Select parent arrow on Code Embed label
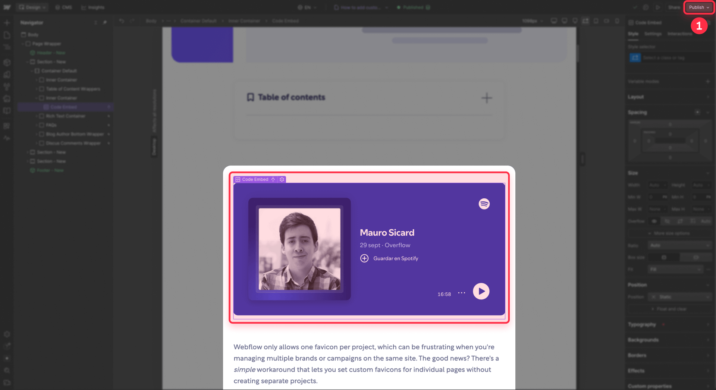The width and height of the screenshot is (716, 390). [273, 179]
